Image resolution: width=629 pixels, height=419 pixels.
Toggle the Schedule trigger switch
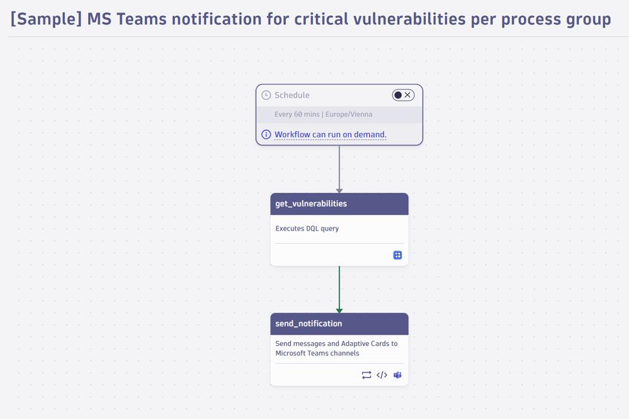[403, 95]
